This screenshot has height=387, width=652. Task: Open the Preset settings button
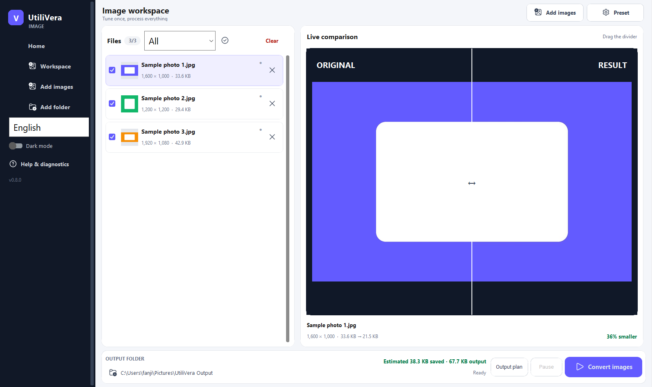615,13
